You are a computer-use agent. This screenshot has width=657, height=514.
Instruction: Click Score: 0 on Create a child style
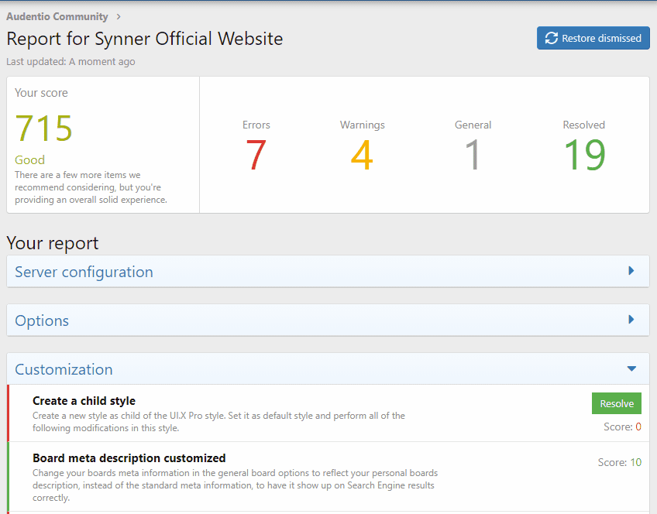[x=622, y=427]
